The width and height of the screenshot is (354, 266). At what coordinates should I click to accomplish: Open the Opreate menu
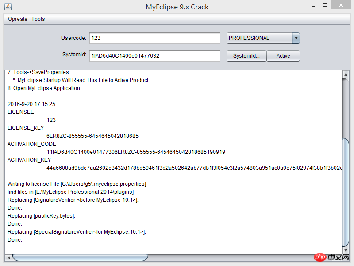(x=18, y=19)
